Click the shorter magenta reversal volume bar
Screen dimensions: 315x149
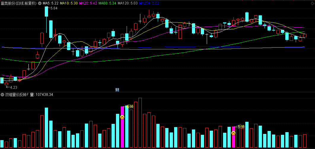pos(233,137)
